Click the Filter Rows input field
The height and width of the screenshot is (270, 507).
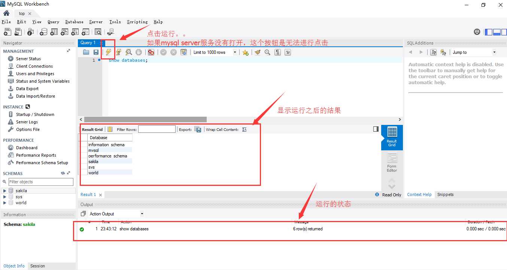pos(157,129)
